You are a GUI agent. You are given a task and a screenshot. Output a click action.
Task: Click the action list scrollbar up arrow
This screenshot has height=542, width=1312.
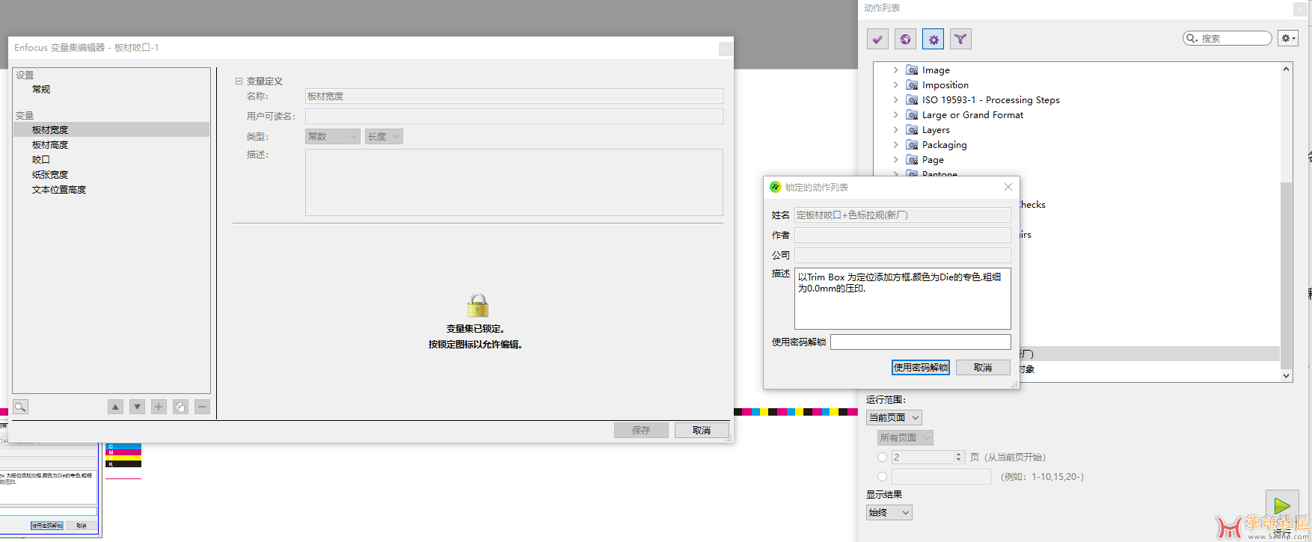(x=1287, y=69)
